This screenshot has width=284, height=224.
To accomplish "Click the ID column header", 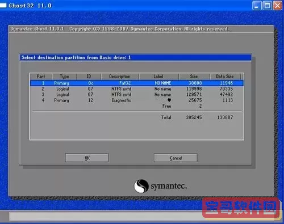I will [89, 77].
